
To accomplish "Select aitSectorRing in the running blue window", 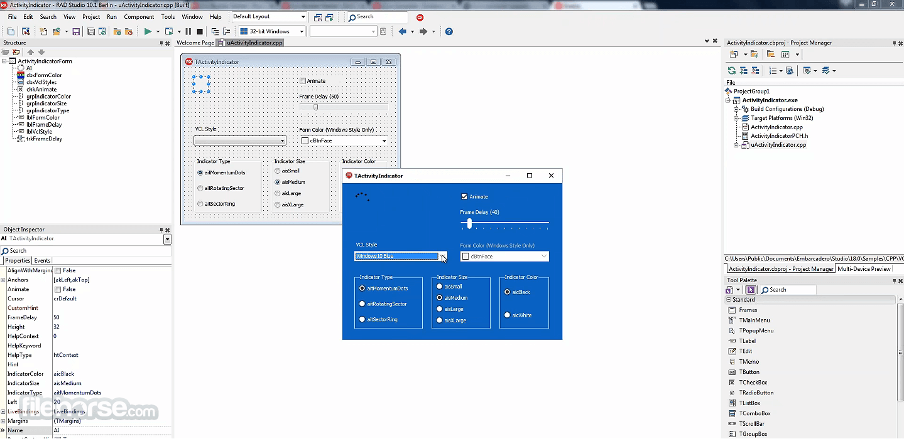I will (x=362, y=319).
